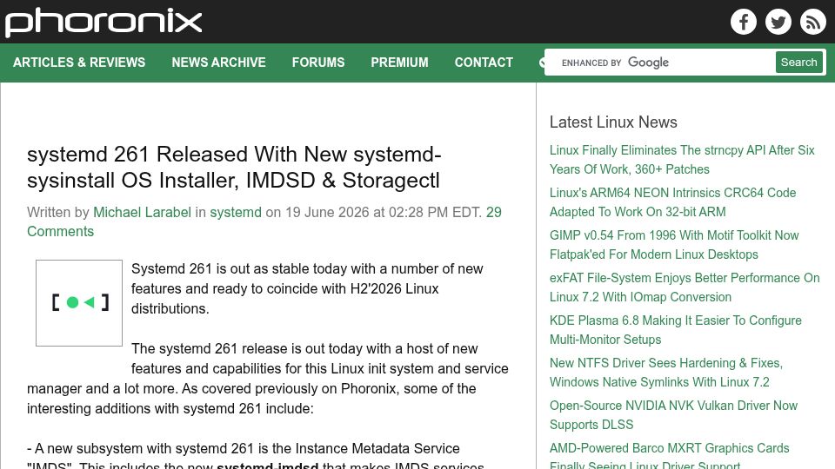Open ARM64 NEON CRC64 news link

pyautogui.click(x=672, y=202)
